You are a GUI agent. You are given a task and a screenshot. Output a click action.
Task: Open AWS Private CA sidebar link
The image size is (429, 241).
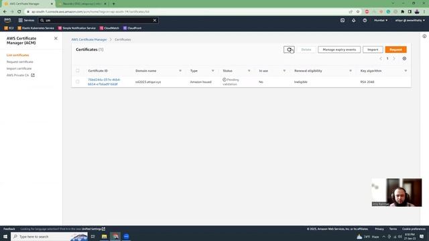pos(18,75)
